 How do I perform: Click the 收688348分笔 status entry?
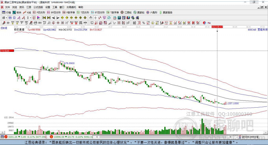pyautogui.click(x=250, y=137)
